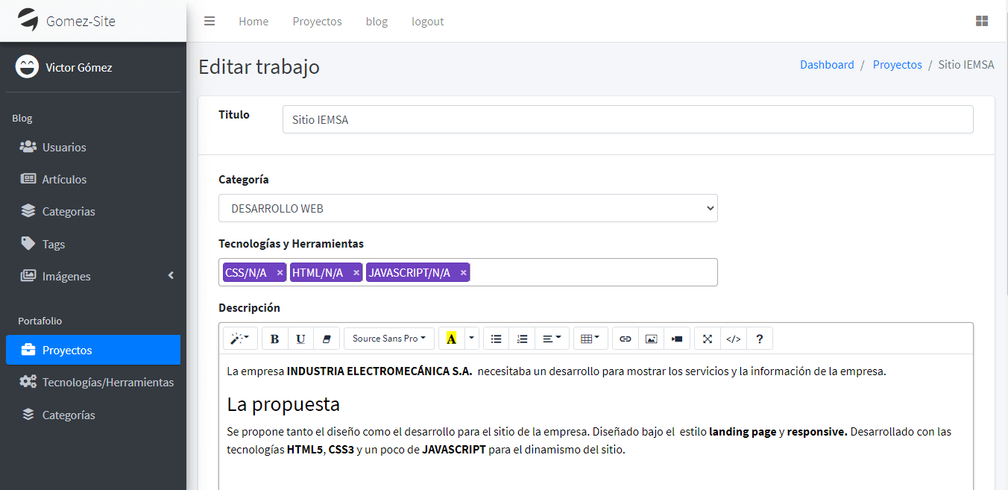This screenshot has height=490, width=1008.
Task: Click the Titulo input field
Action: (x=627, y=119)
